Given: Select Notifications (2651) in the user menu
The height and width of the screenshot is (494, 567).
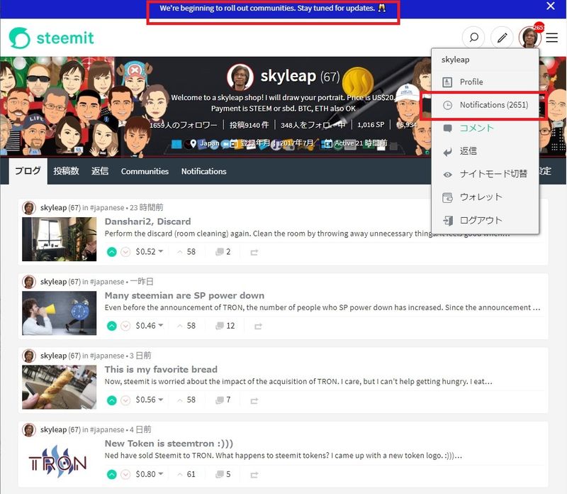Looking at the screenshot, I should click(493, 105).
